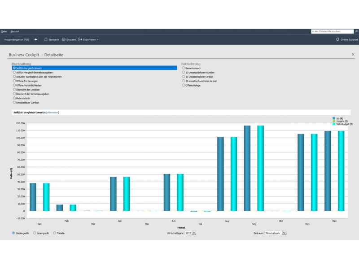359x269 pixels.
Task: Choose the Tabelle display option
Action: 55,233
